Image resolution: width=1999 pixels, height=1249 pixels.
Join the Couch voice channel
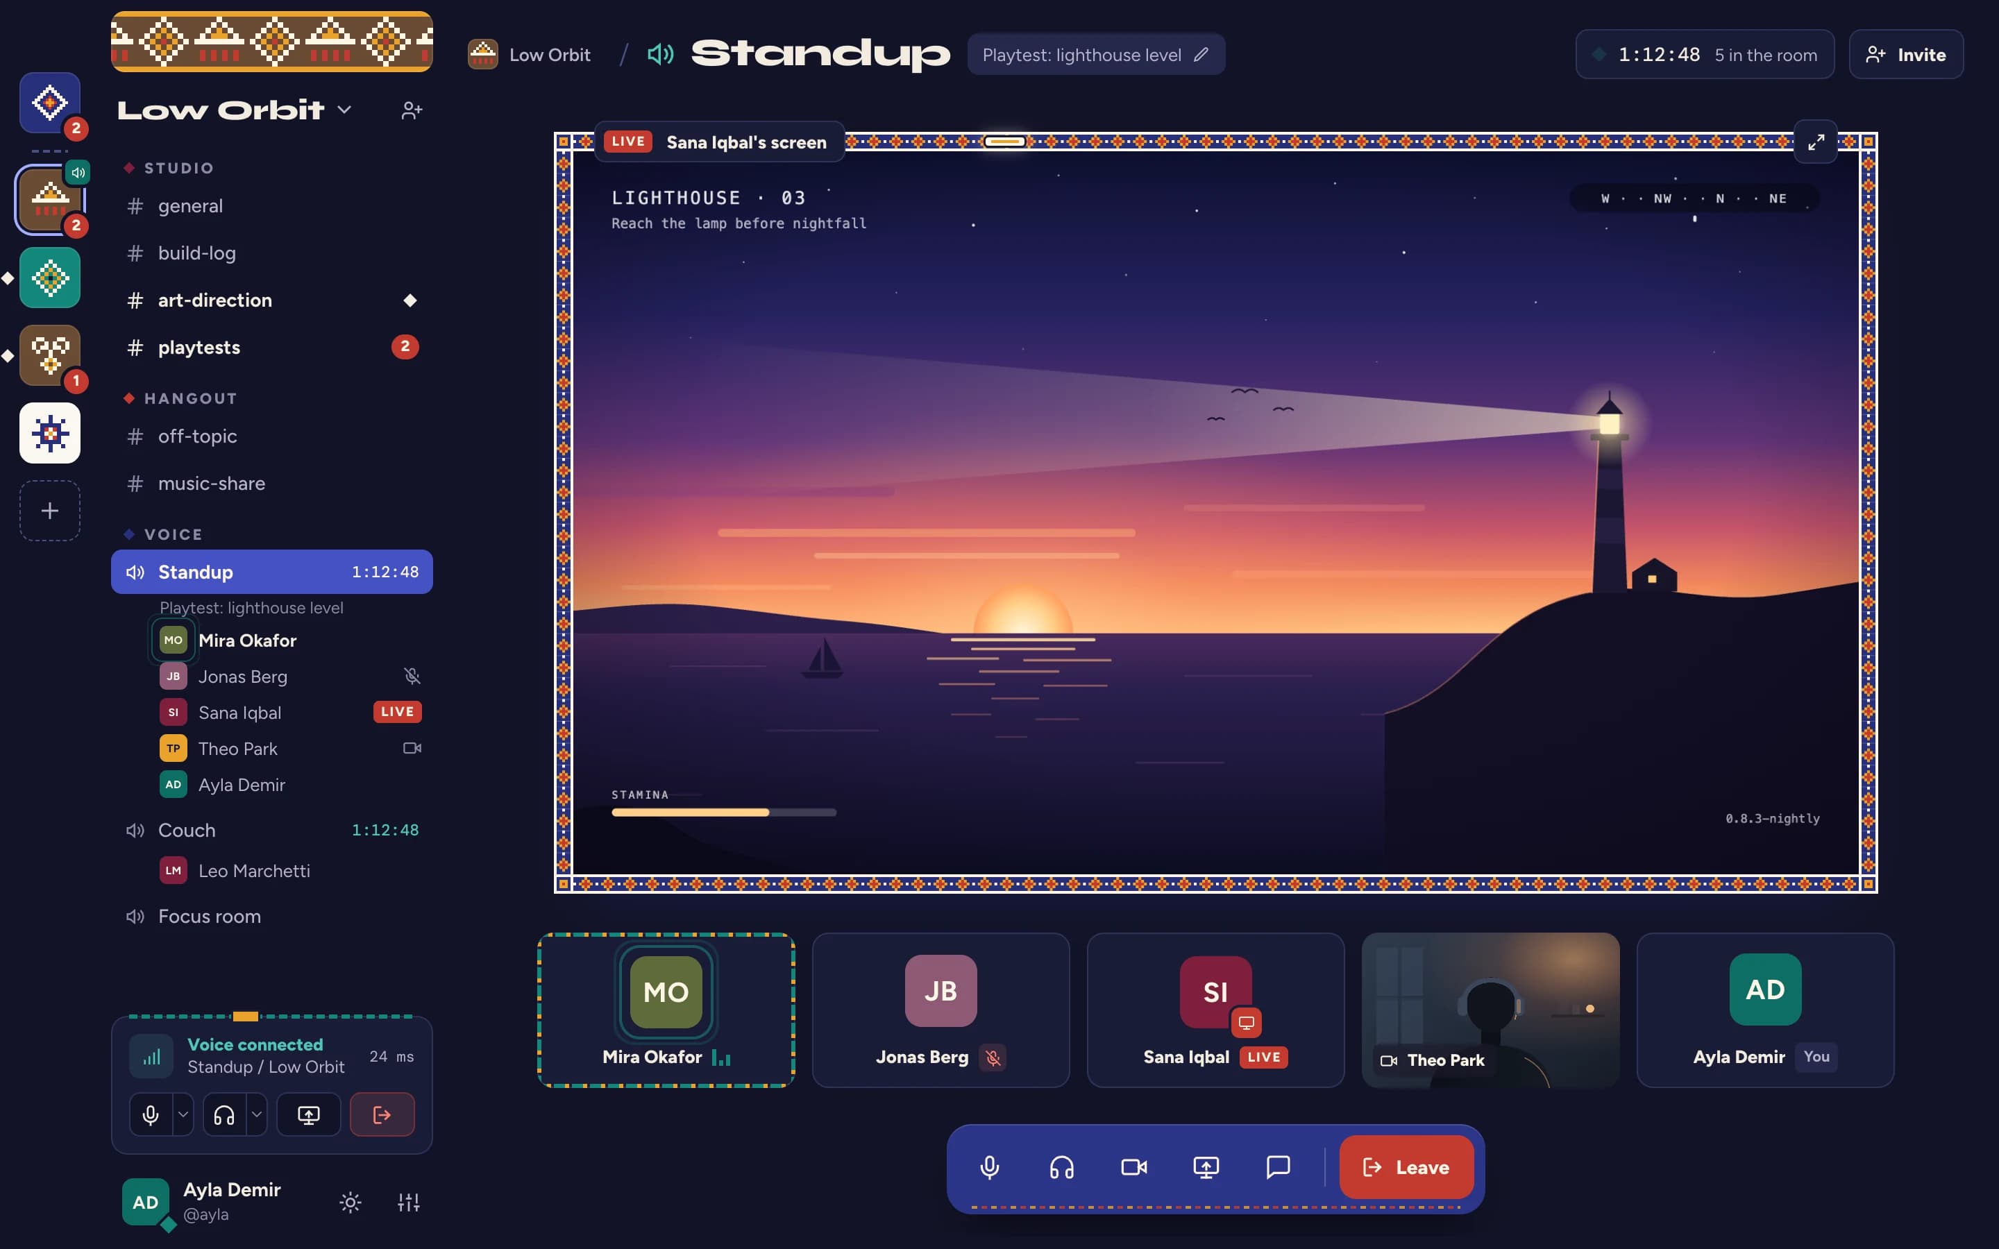[272, 830]
